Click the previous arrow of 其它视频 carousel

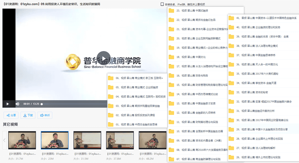4,140
